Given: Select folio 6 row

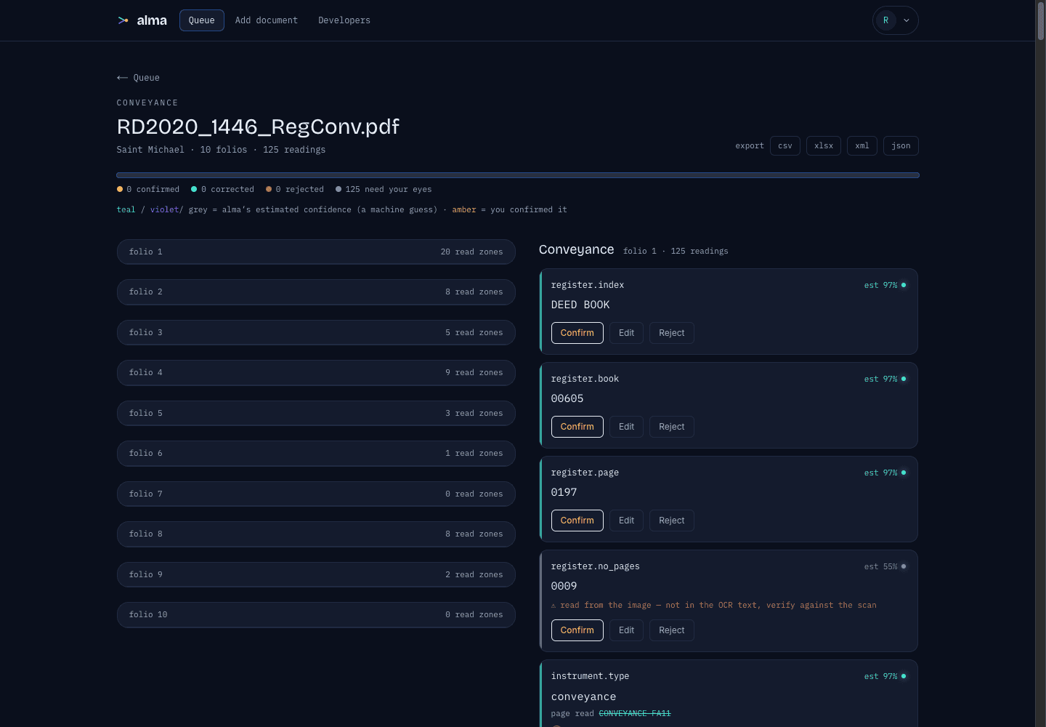Looking at the screenshot, I should (316, 454).
